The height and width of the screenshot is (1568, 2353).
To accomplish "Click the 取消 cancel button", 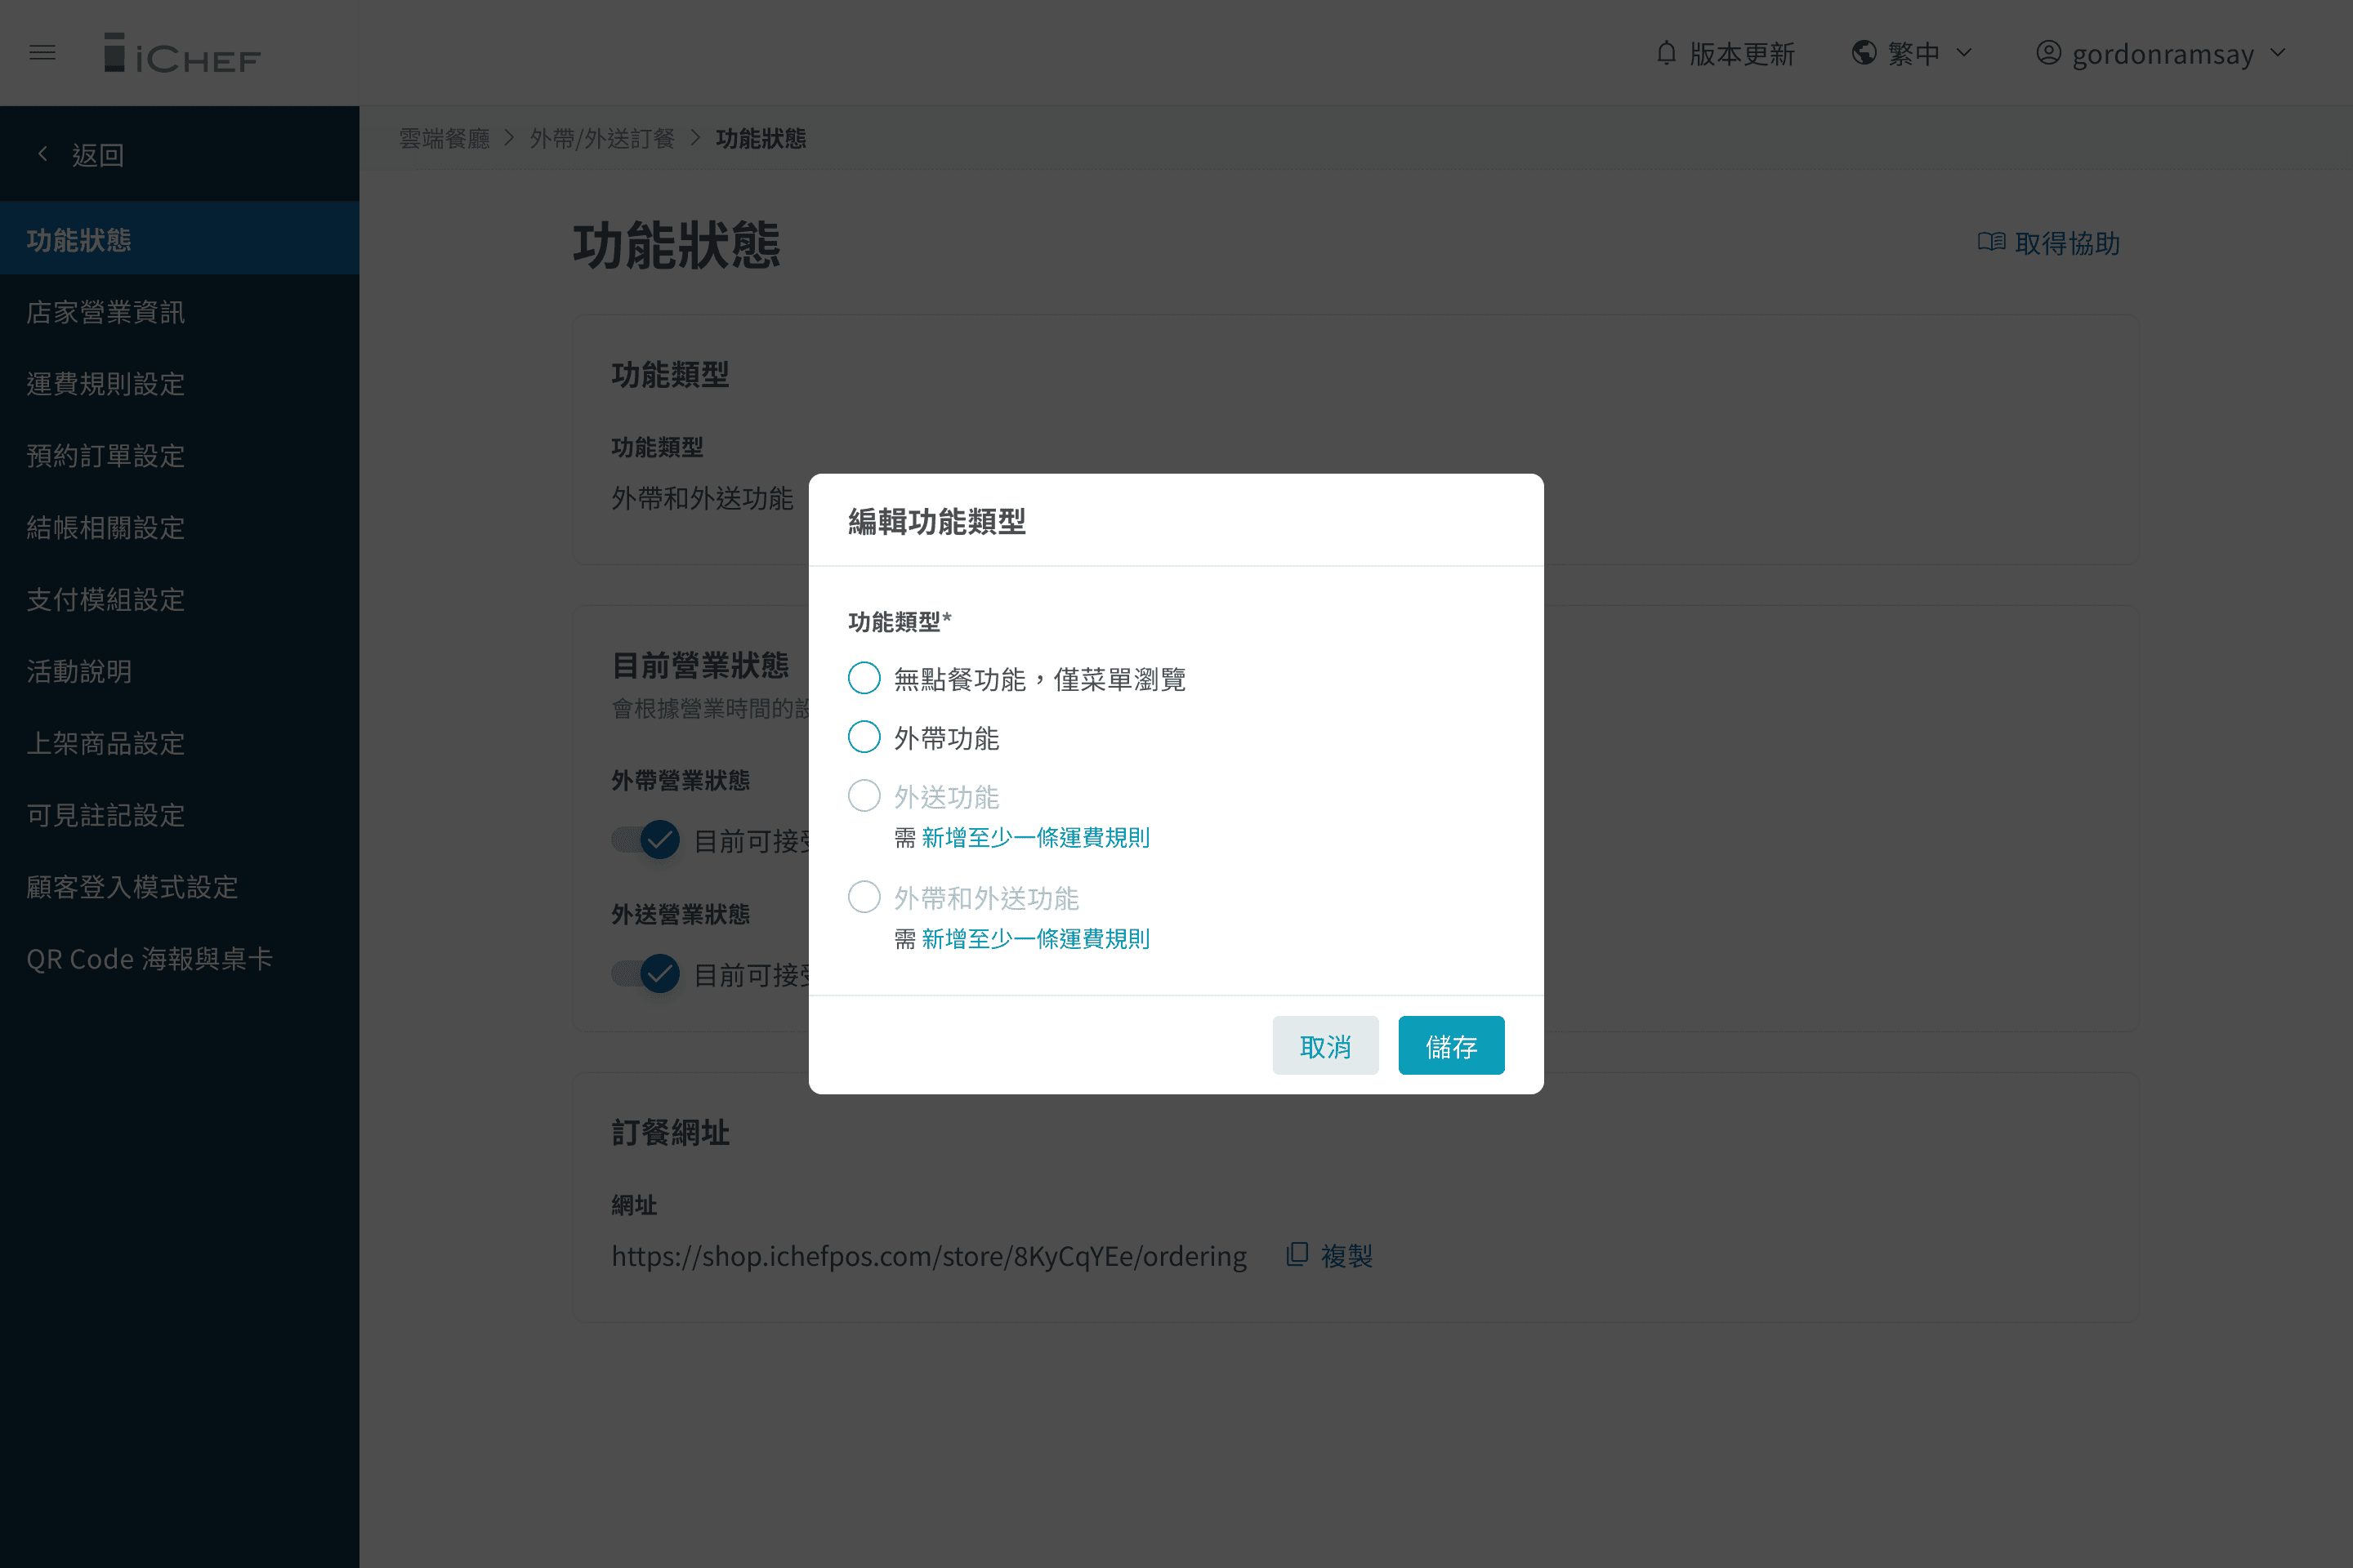I will (x=1324, y=1045).
